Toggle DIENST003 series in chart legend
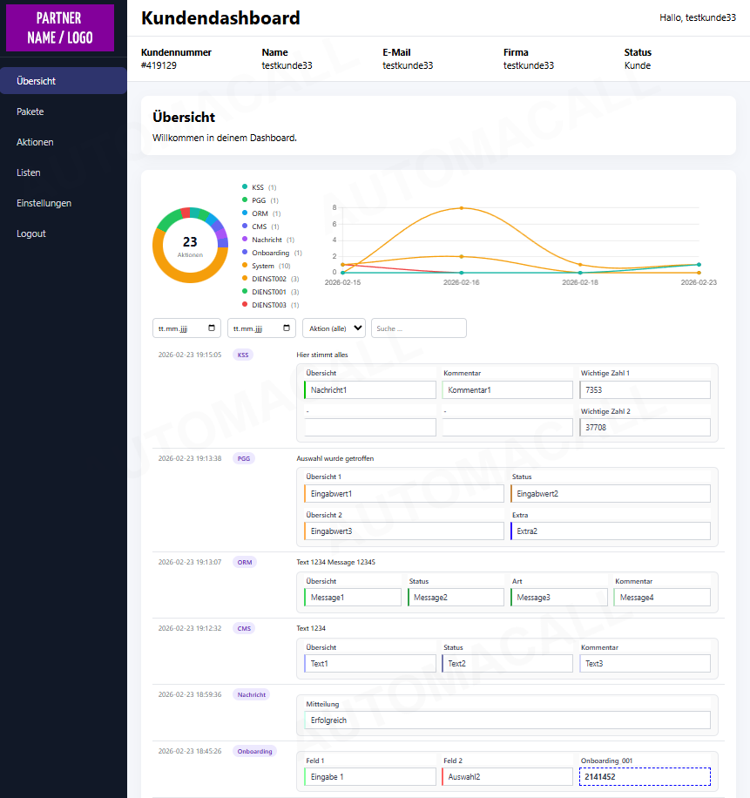This screenshot has width=750, height=798. 268,305
